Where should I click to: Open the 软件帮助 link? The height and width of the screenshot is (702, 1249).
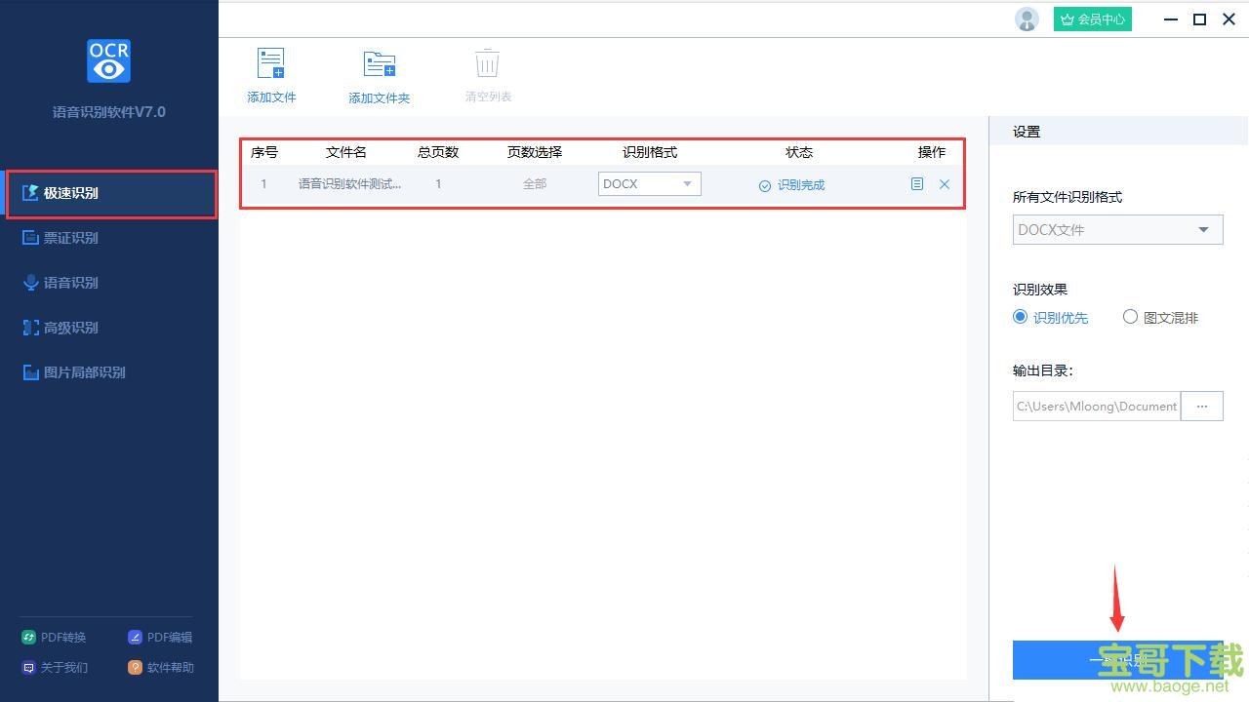point(170,668)
